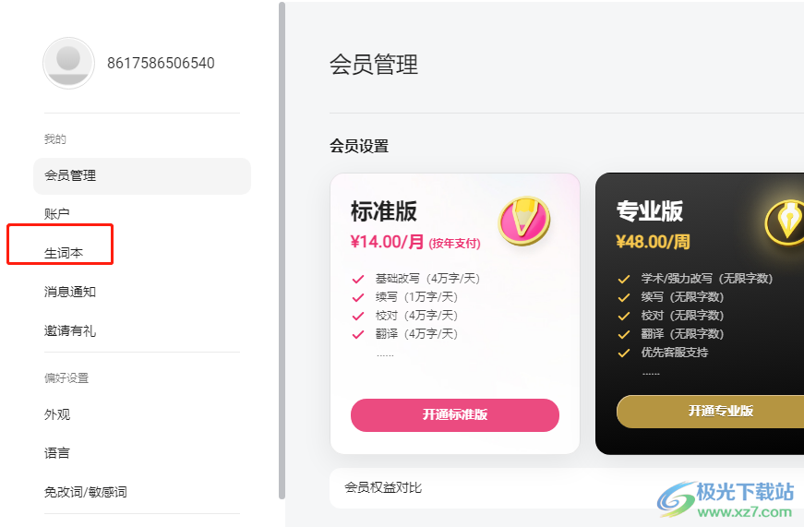
Task: Click the ¥14.00/月 standard price text
Action: 387,242
